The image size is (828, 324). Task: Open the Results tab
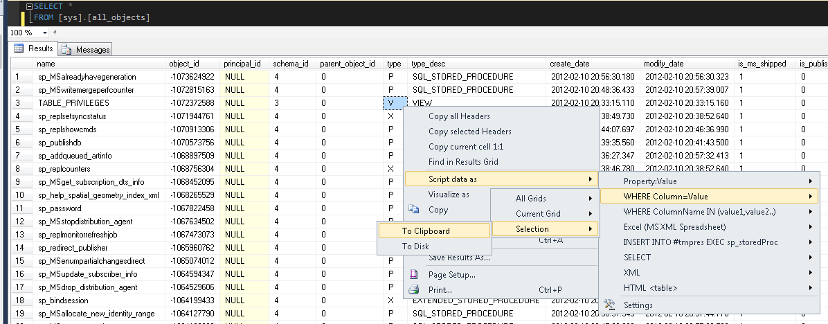[34, 48]
